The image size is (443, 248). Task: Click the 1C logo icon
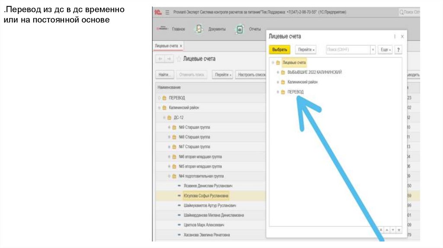coord(157,12)
